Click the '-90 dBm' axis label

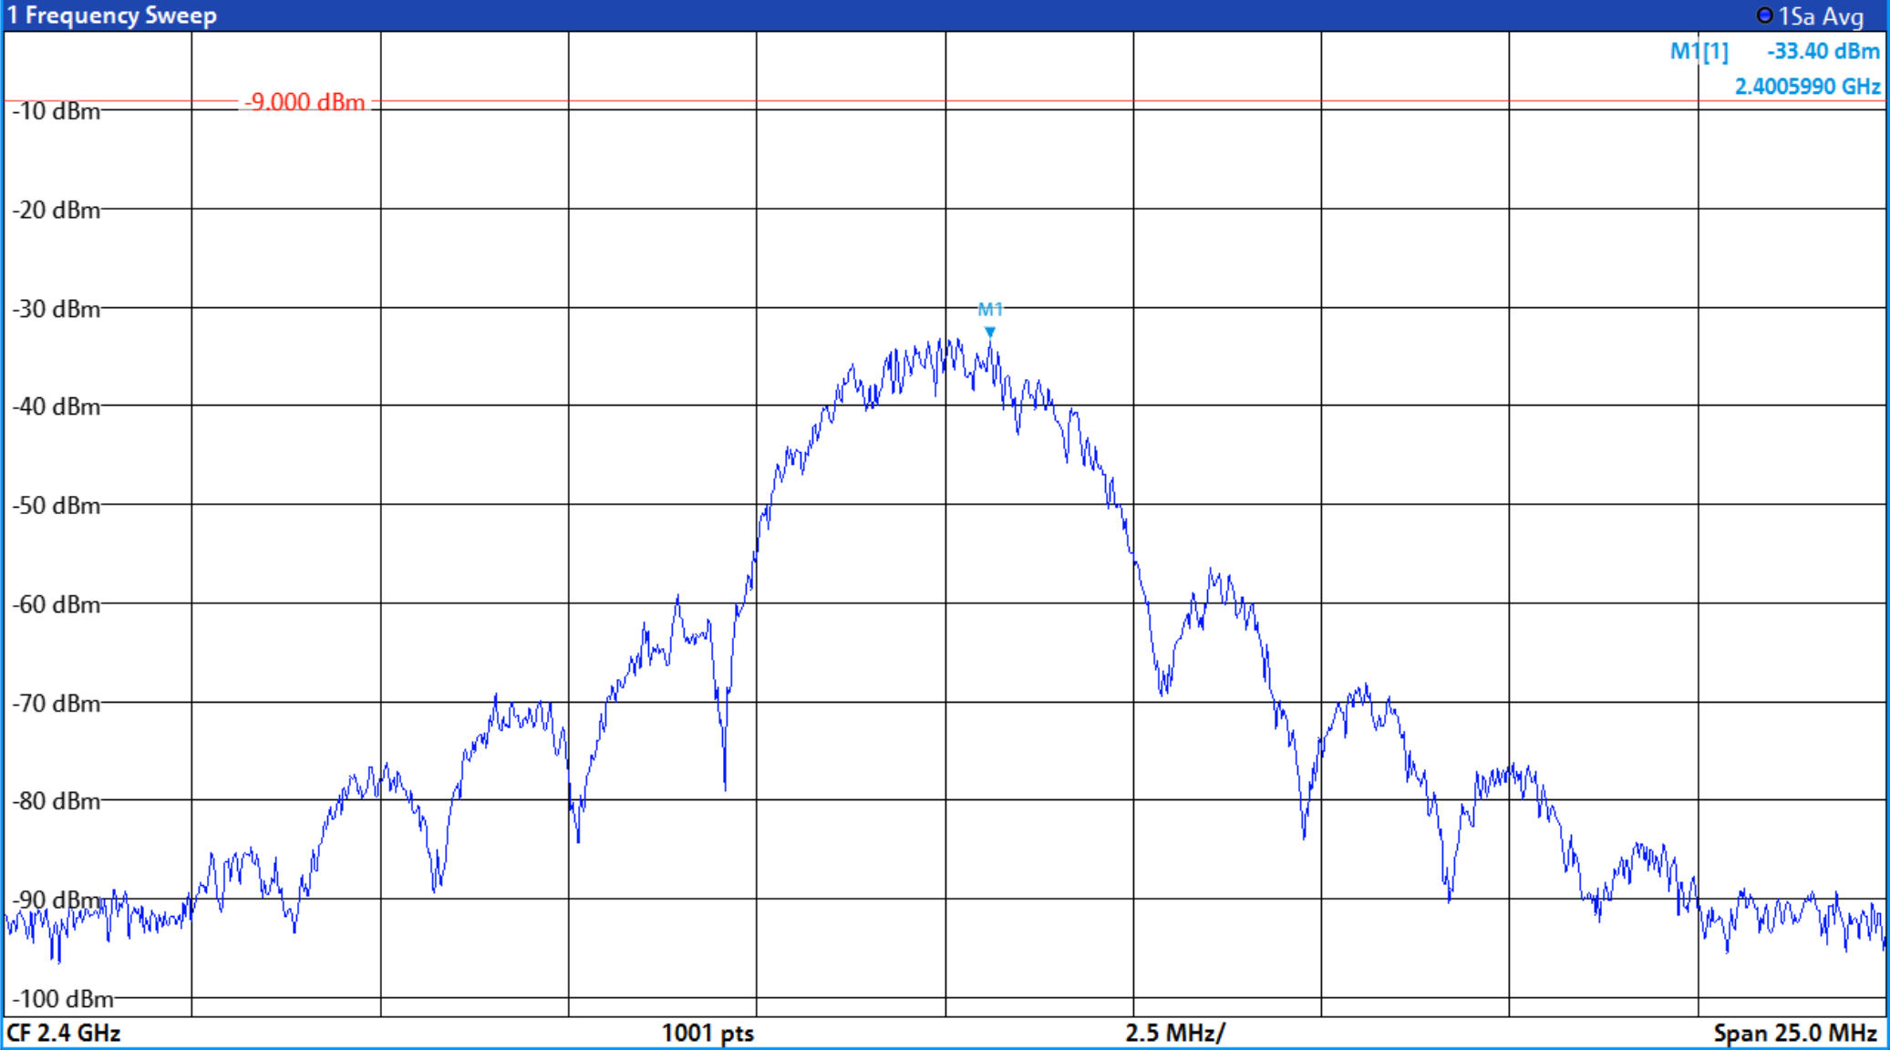click(57, 901)
